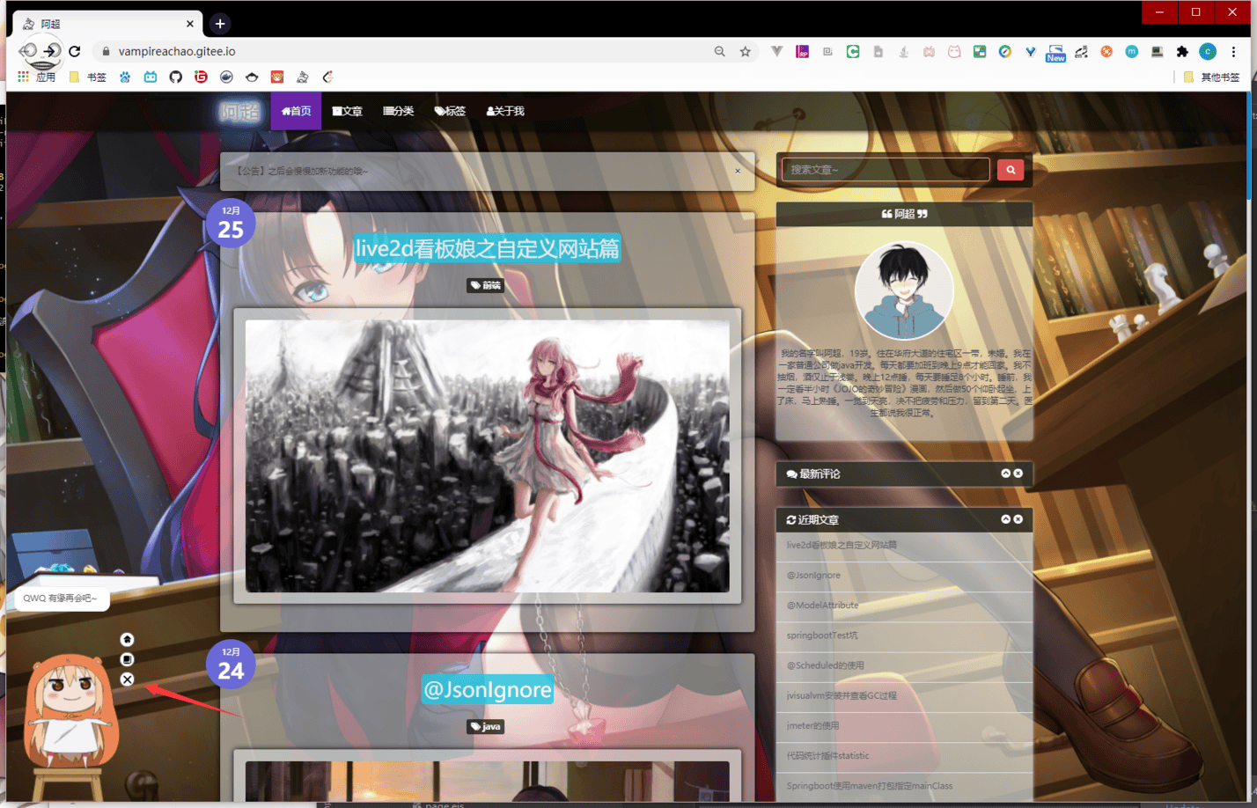
Task: Click the 搜索文章 search input field
Action: tap(886, 170)
